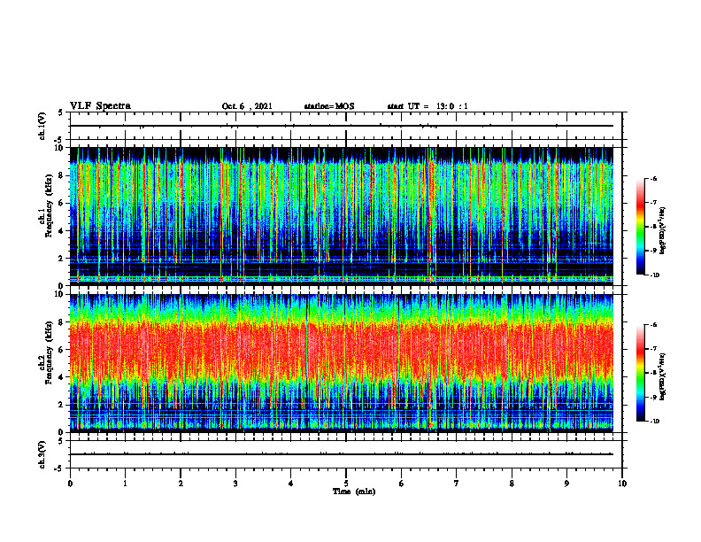Click the ch.1 voltage waveform trace
The image size is (701, 542).
pyautogui.click(x=342, y=126)
